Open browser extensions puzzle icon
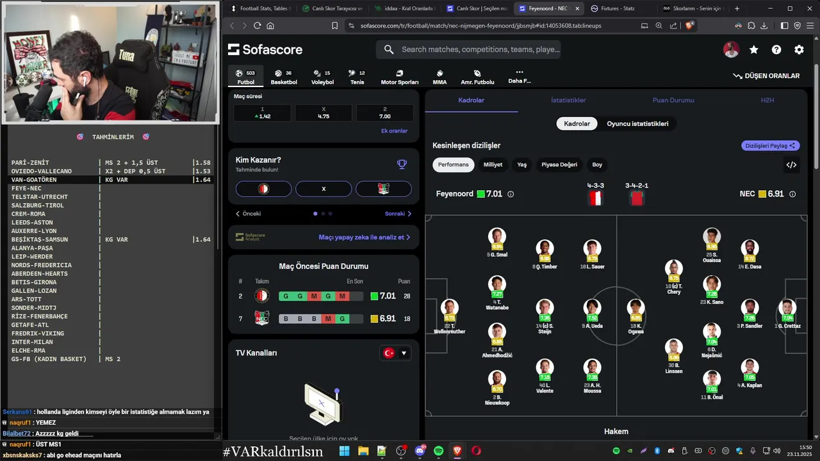 pyautogui.click(x=751, y=26)
